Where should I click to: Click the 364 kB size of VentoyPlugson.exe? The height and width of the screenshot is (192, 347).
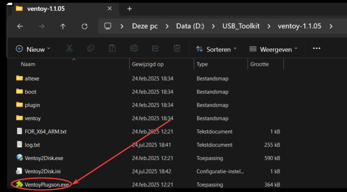pyautogui.click(x=272, y=185)
